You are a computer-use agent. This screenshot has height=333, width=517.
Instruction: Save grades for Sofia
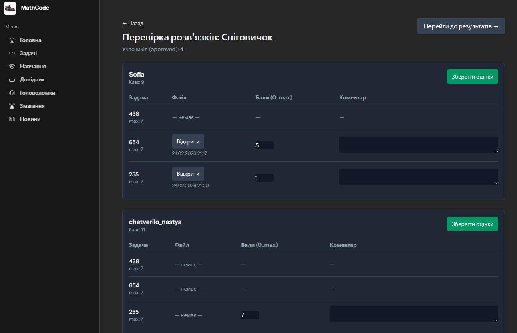pos(472,77)
